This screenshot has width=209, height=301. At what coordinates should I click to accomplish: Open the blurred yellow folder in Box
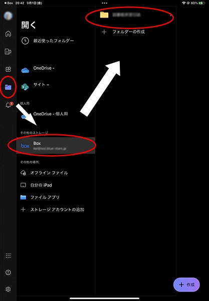coord(136,15)
